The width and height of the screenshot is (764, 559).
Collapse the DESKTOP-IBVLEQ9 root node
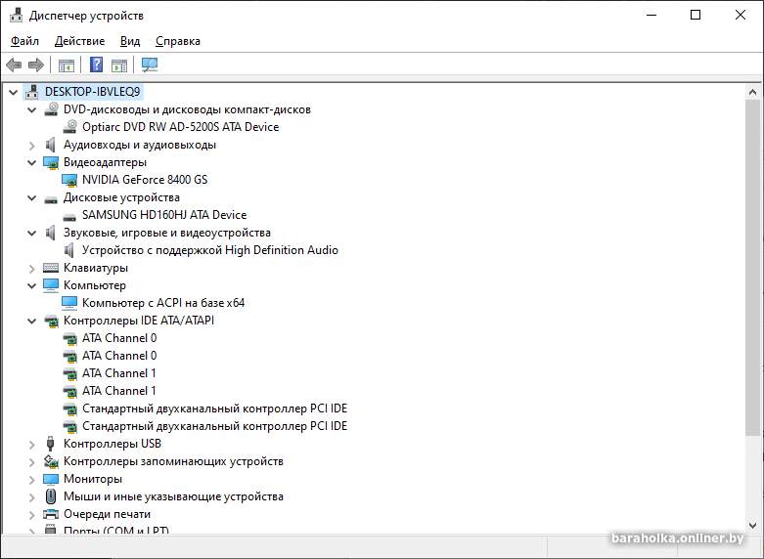[13, 92]
